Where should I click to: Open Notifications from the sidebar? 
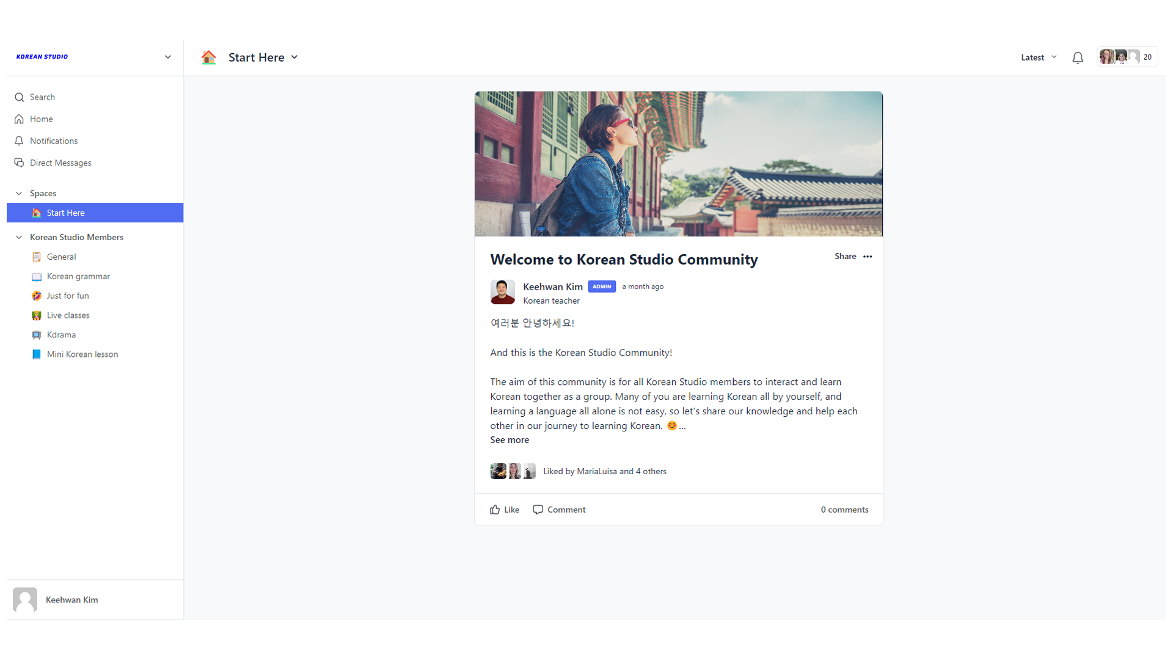pyautogui.click(x=95, y=141)
